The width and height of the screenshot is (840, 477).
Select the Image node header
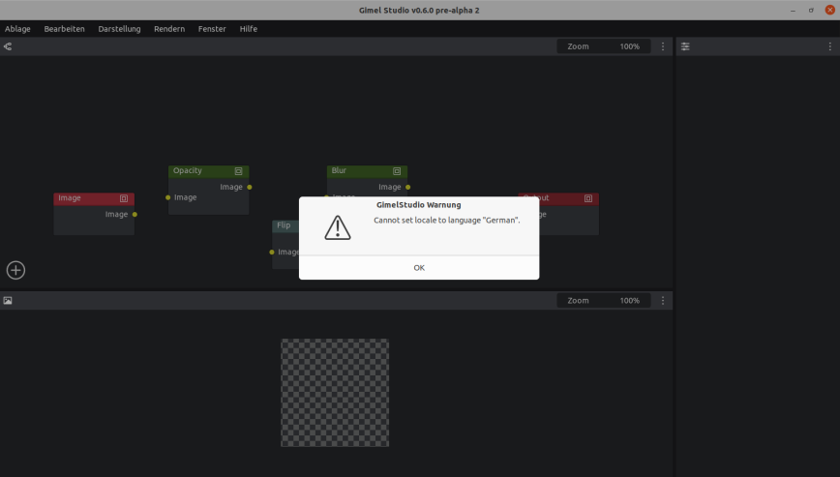[94, 198]
